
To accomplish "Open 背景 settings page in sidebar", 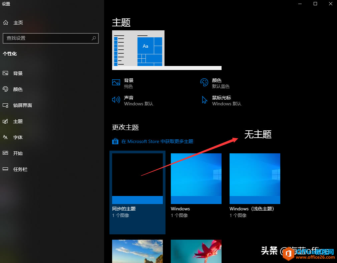I will pos(52,73).
